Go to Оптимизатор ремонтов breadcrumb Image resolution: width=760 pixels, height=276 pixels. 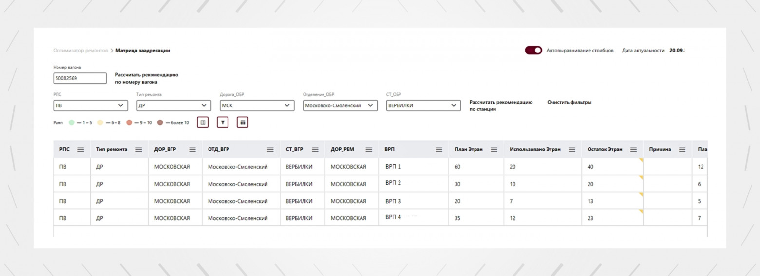(x=80, y=51)
